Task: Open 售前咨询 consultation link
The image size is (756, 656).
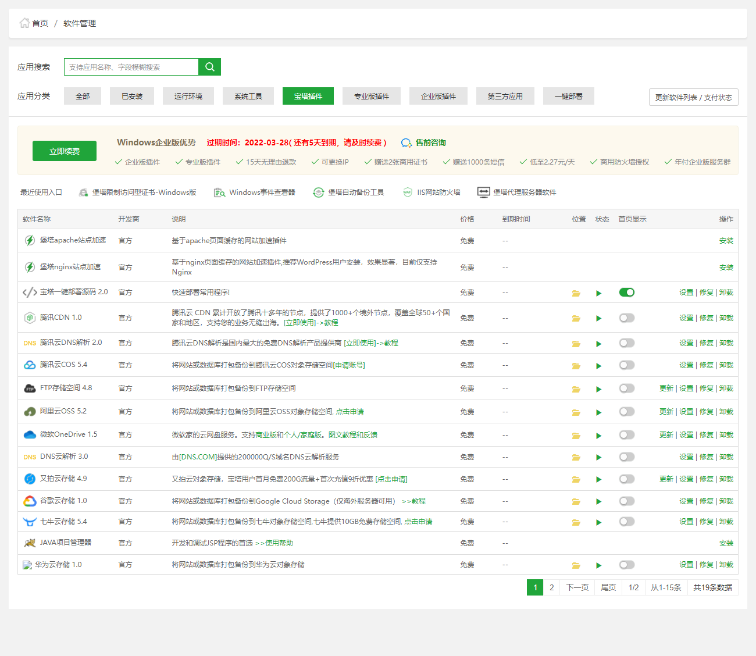Action: point(424,142)
